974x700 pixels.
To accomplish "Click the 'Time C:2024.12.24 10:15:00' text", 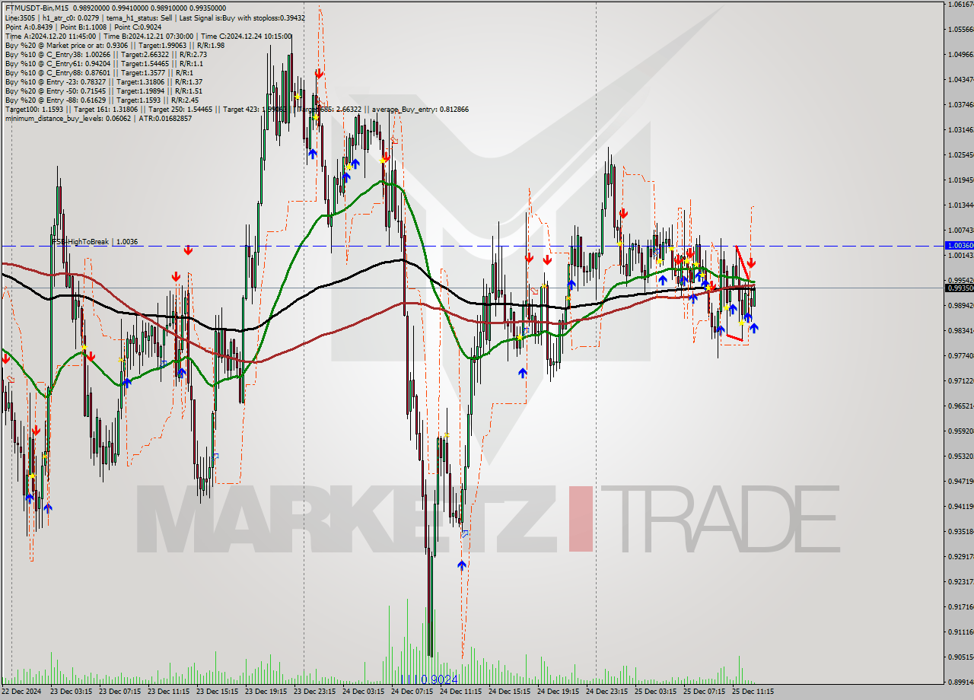I will click(x=247, y=36).
